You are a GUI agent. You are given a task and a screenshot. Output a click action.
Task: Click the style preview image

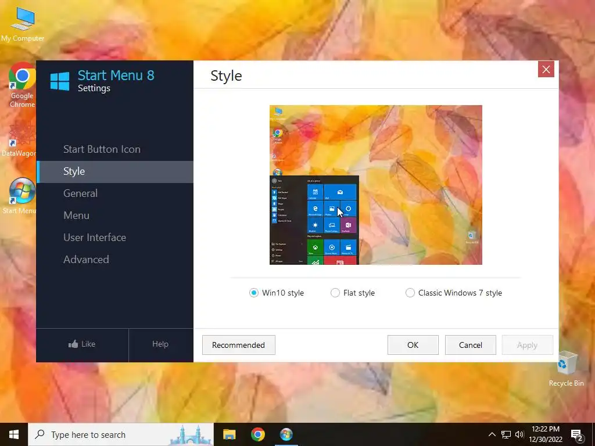[376, 185]
